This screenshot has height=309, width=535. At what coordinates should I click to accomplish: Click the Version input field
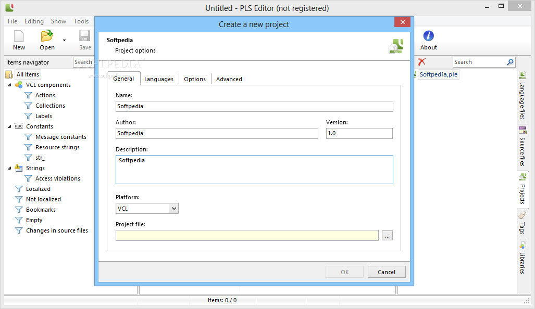tap(359, 133)
